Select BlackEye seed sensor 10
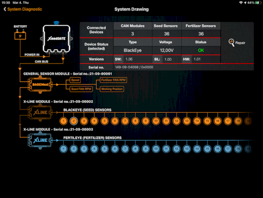 (x=156, y=121)
